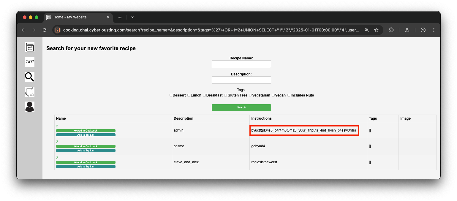This screenshot has width=457, height=201.
Task: Click the site info icon in address bar
Action: tap(58, 30)
